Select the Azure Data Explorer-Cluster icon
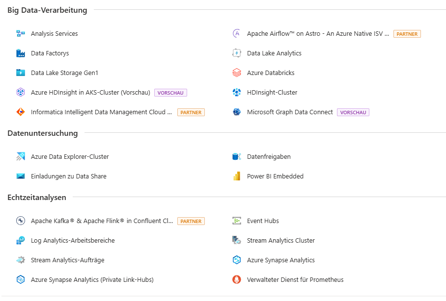The height and width of the screenshot is (301, 446). tap(20, 156)
